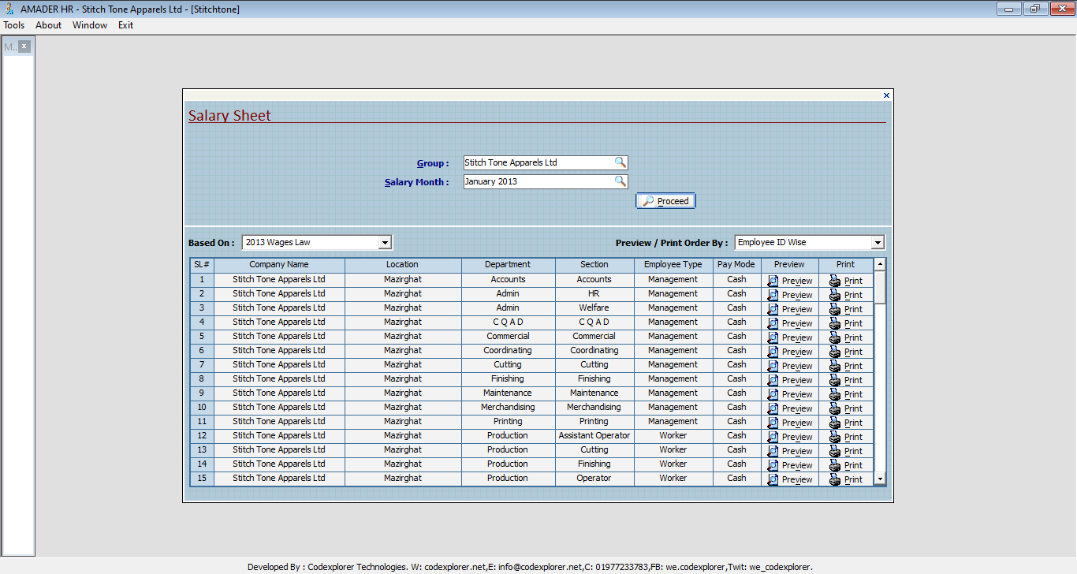The width and height of the screenshot is (1077, 574).
Task: Open the About menu
Action: coord(49,25)
